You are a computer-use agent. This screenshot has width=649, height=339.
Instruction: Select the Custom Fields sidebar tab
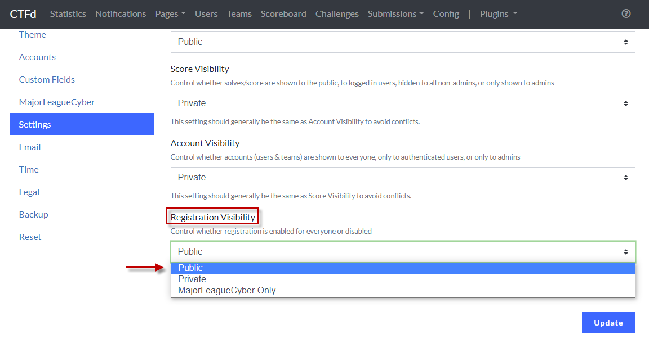47,80
